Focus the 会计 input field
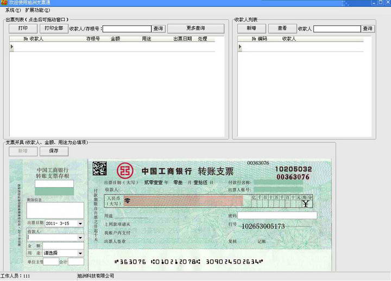 [x=76, y=261]
